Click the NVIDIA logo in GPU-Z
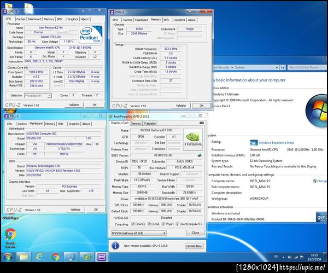This screenshot has height=273, width=328. (x=193, y=140)
